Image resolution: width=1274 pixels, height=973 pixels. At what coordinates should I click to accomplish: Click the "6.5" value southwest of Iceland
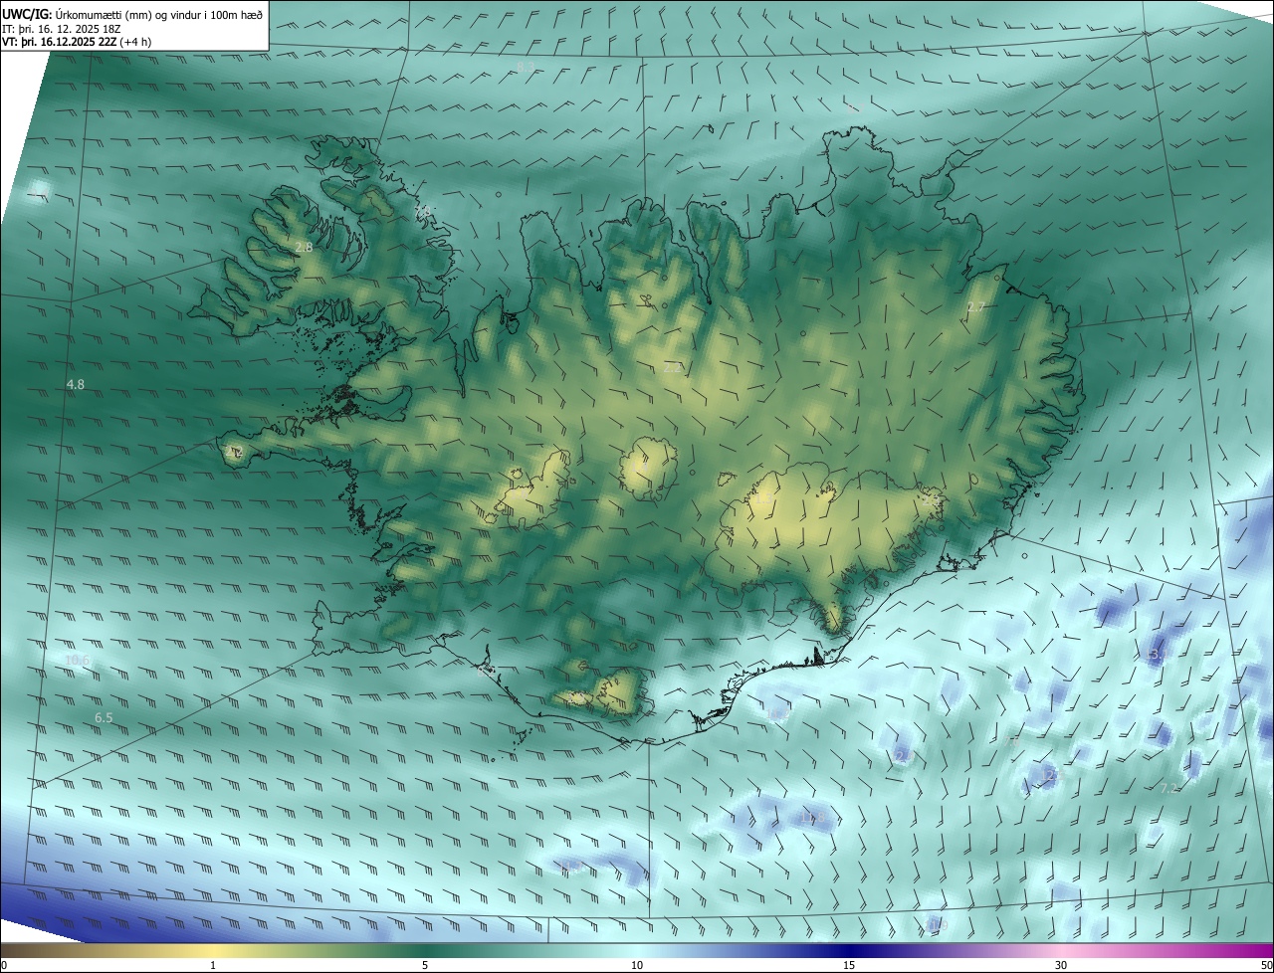104,717
